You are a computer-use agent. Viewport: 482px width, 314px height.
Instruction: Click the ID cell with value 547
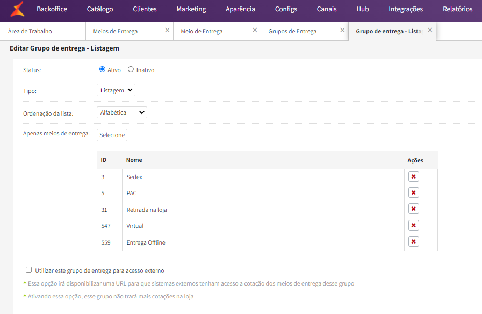point(110,226)
